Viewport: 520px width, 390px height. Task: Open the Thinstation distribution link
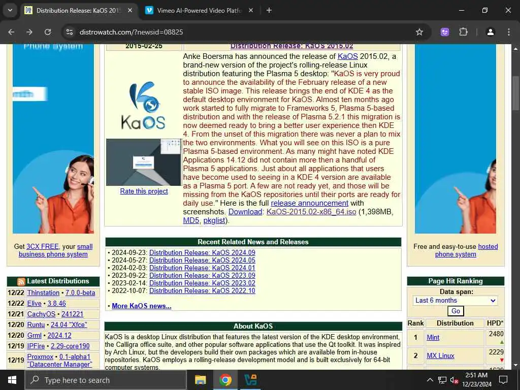tap(43, 293)
